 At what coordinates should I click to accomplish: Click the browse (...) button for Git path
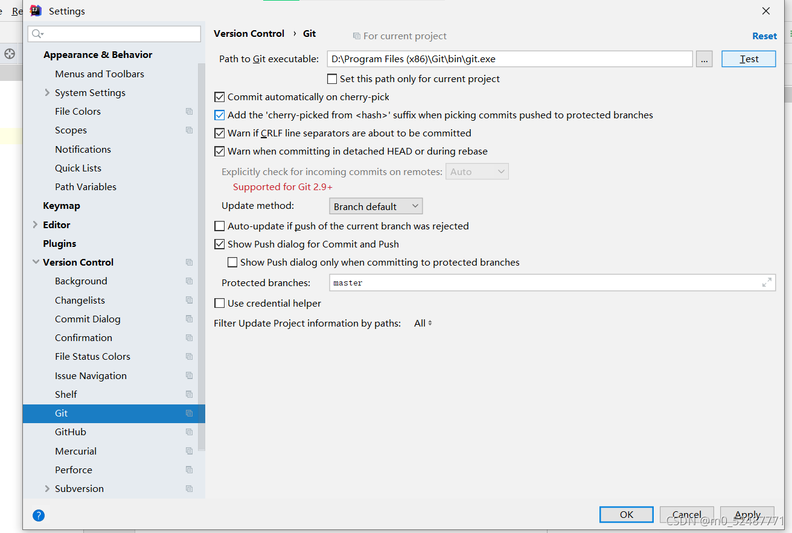[704, 59]
